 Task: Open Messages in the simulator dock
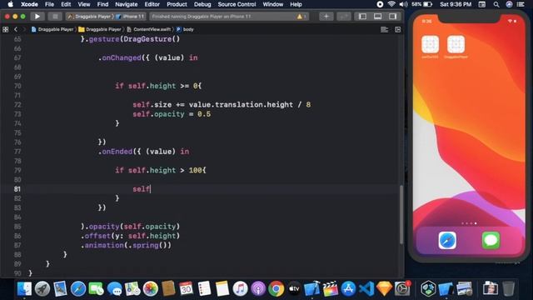click(491, 240)
